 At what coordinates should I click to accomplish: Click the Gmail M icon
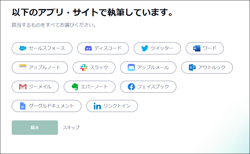(23, 87)
